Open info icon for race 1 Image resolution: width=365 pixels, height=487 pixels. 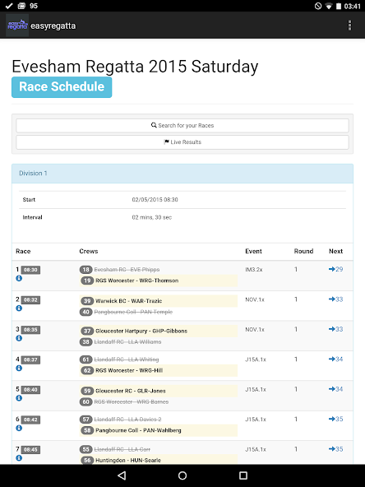click(x=19, y=278)
